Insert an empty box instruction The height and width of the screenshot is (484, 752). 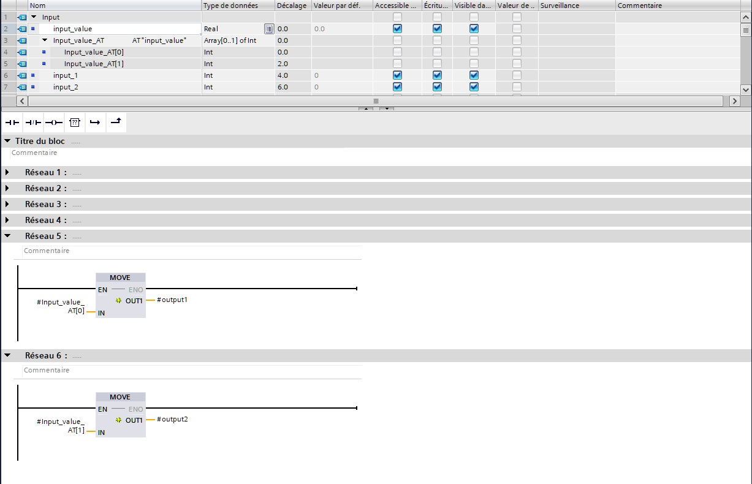point(75,123)
